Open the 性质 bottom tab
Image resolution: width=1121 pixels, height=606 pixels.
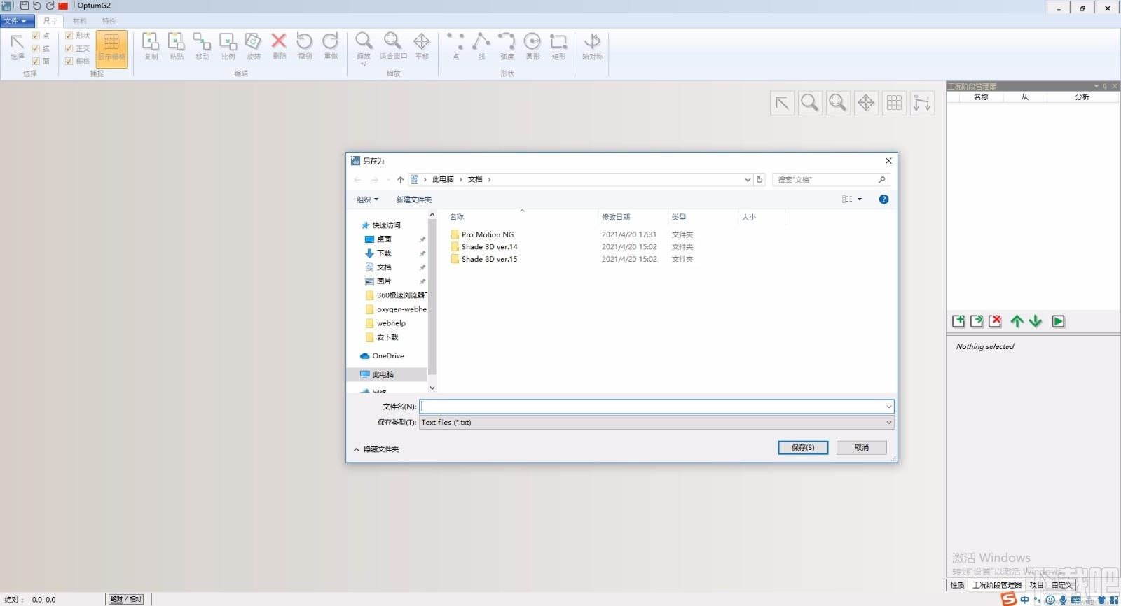tap(957, 585)
